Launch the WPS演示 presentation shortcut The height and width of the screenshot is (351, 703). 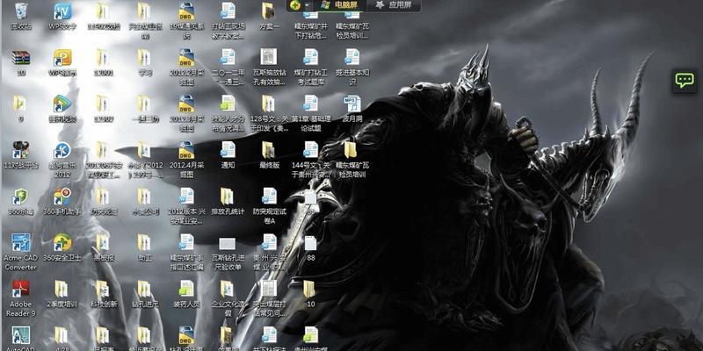point(62,62)
